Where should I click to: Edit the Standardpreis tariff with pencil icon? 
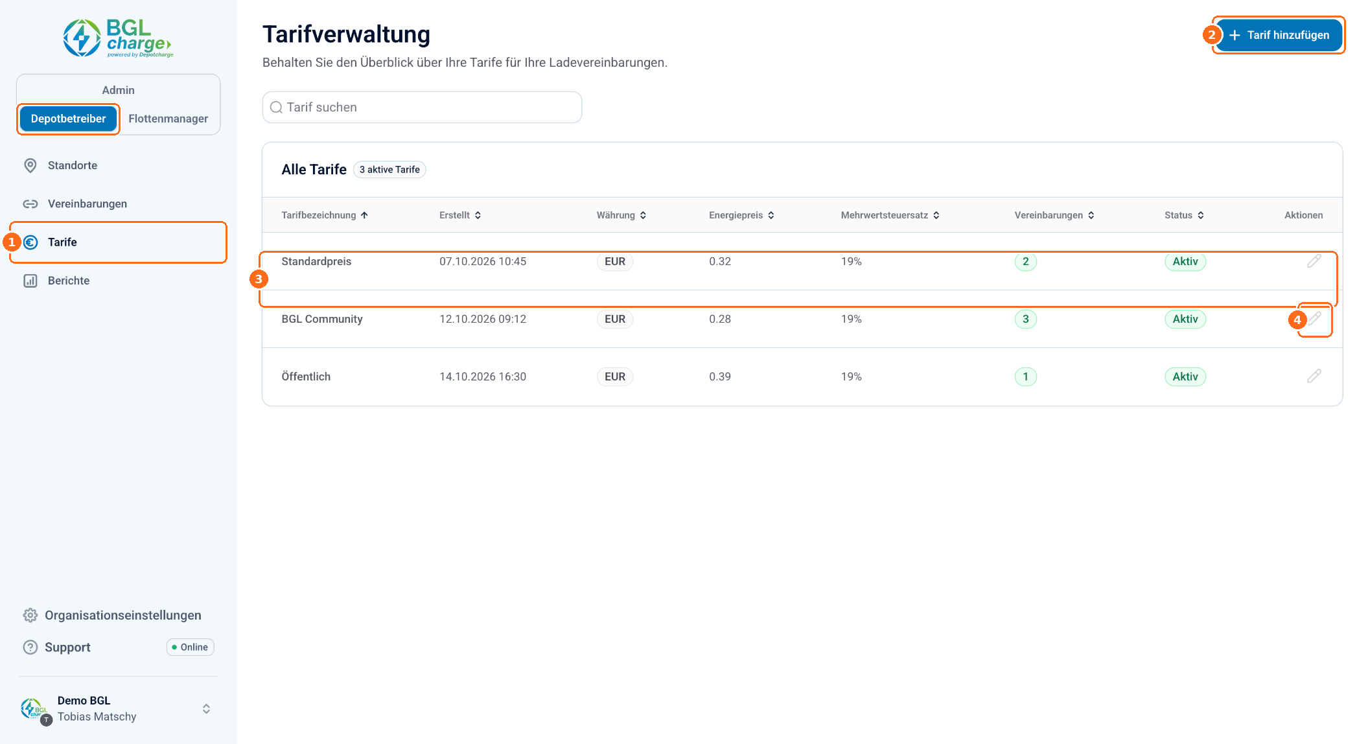point(1314,261)
